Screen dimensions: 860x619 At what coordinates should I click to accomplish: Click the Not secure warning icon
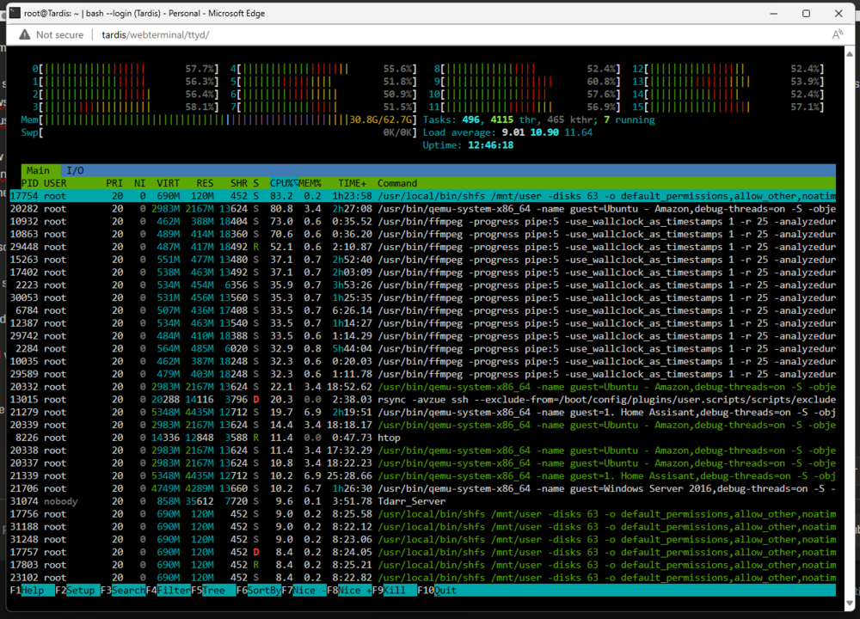[x=25, y=34]
